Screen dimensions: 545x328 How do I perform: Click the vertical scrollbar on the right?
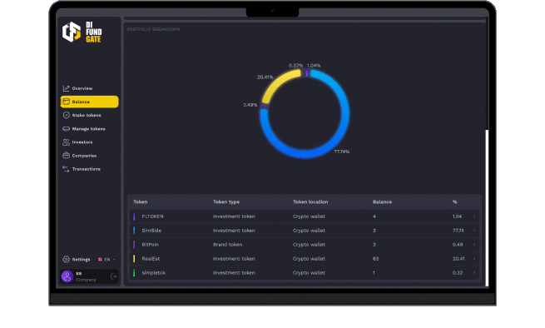[x=487, y=207]
